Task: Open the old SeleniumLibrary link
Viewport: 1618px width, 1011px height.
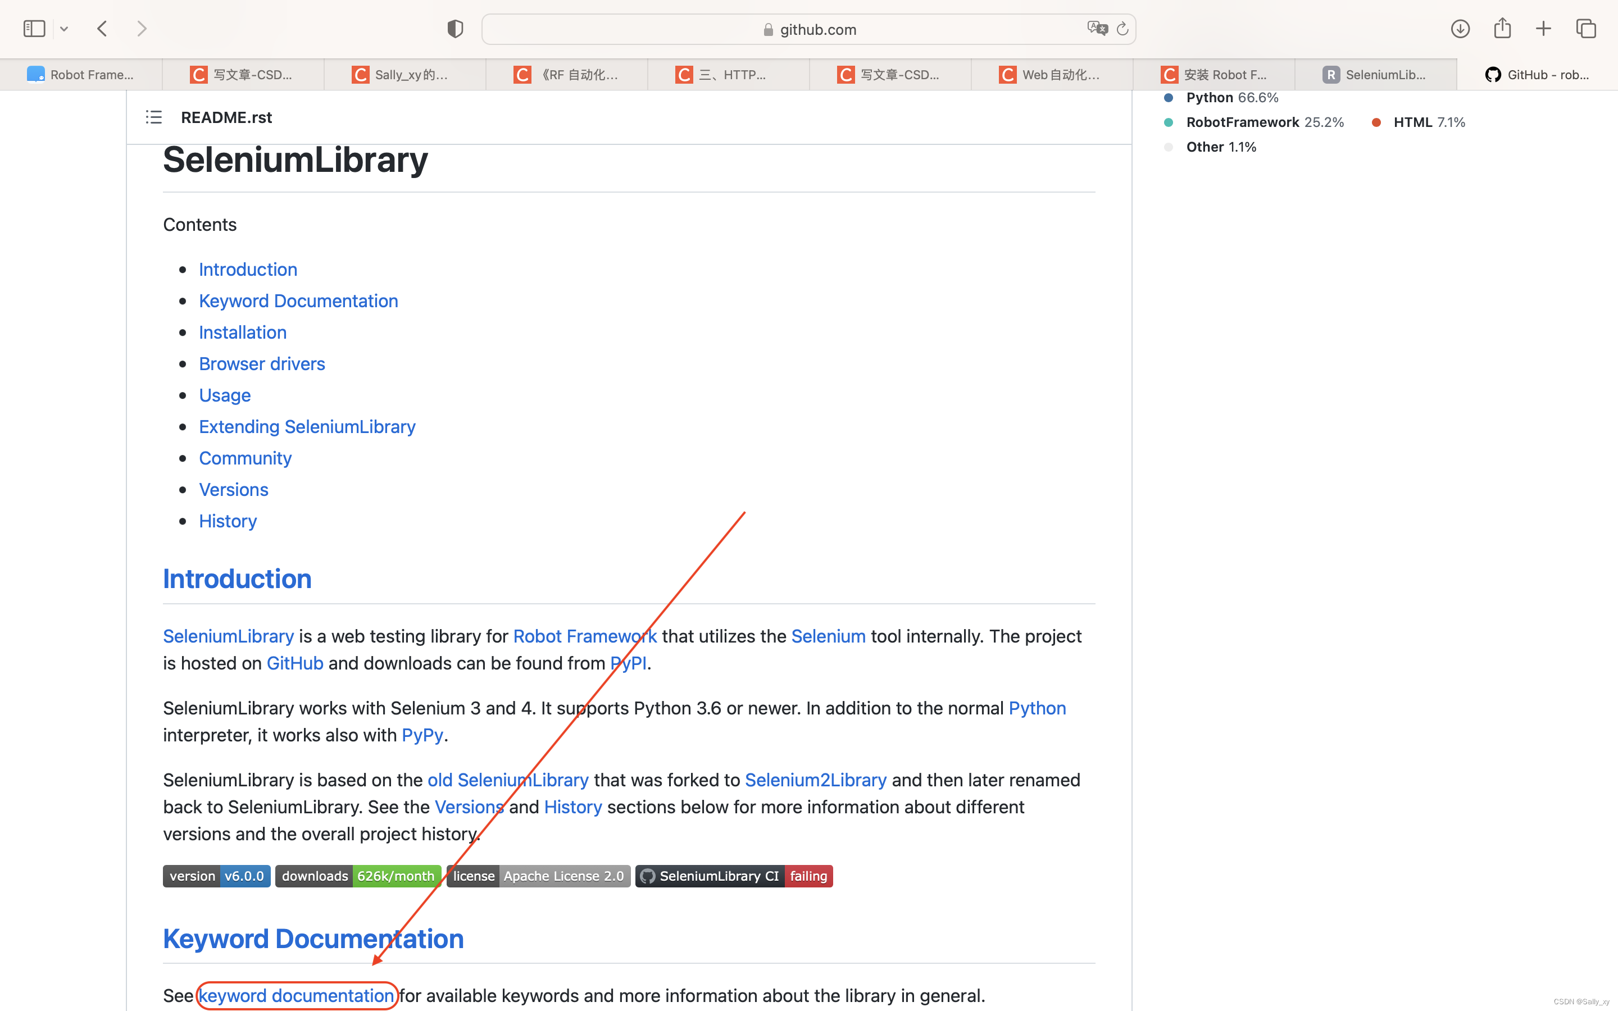Action: [x=508, y=780]
